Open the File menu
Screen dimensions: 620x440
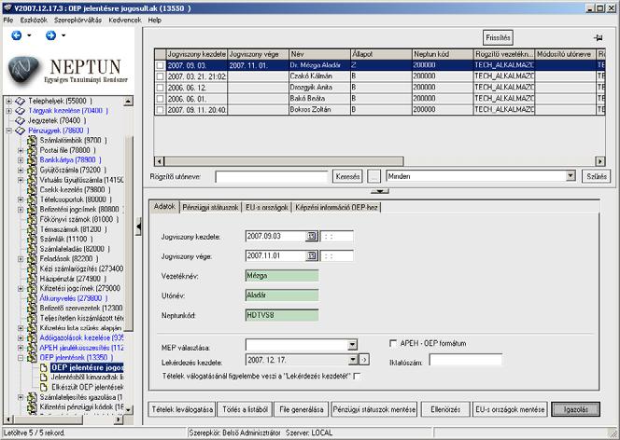7,20
